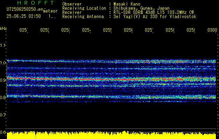Click the 0251 time axis marker
Viewport: 219px width, 139px height.
point(24,30)
